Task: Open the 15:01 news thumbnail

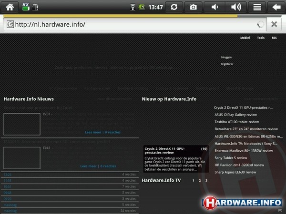Action: point(22,124)
